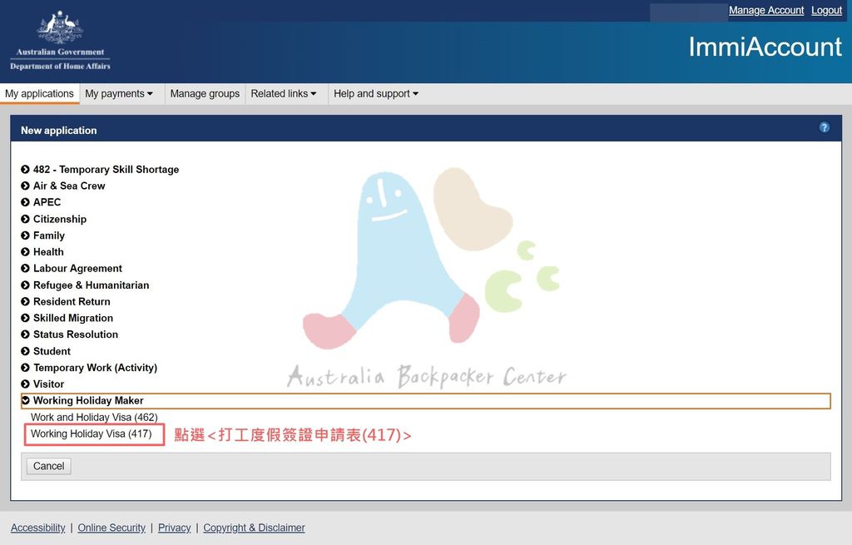Viewport: 852px width, 545px height.
Task: Click the ImmiAccount title text
Action: [765, 47]
